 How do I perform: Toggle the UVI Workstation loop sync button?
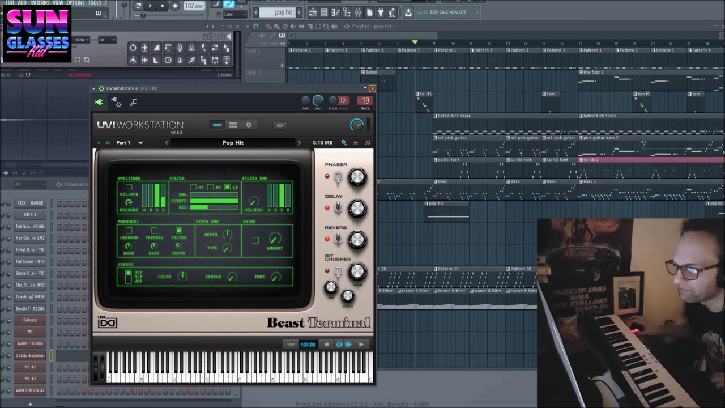point(339,344)
